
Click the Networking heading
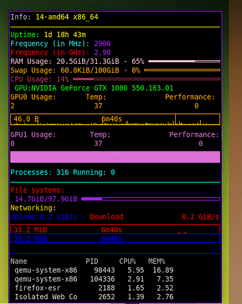[33, 208]
